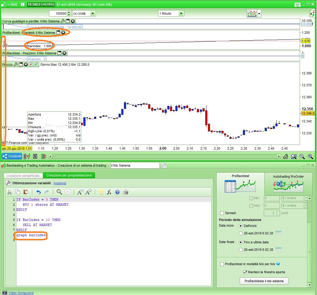This screenshot has width=317, height=295.
Task: Open the DAX instrument menu arrow
Action: click(8, 4)
